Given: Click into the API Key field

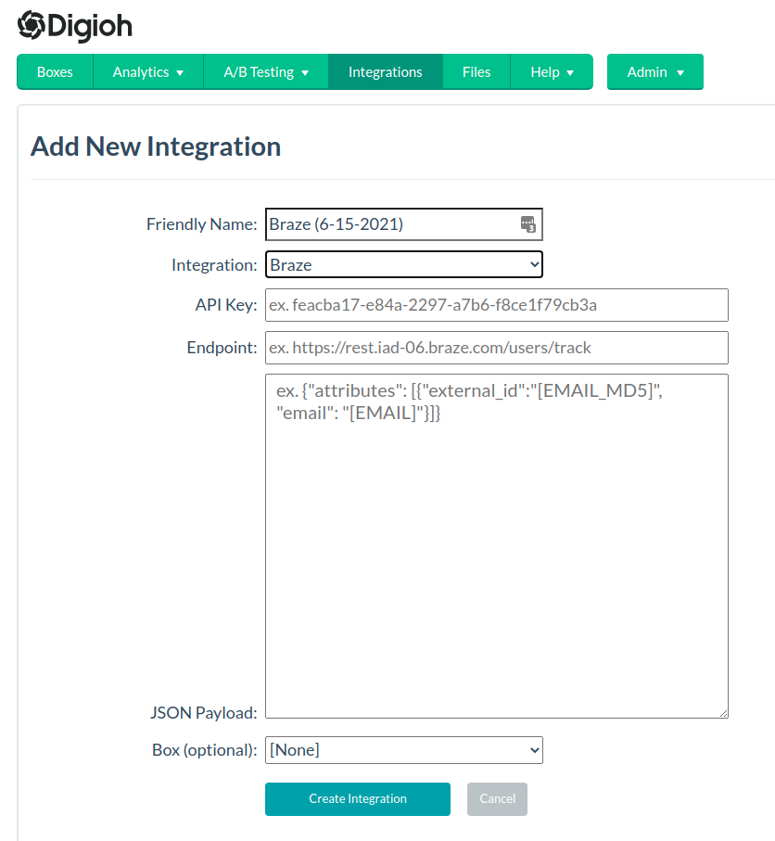Looking at the screenshot, I should (497, 305).
